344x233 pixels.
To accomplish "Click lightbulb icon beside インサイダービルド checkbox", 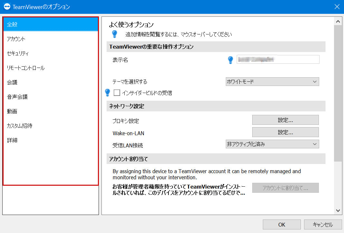I will (108, 92).
